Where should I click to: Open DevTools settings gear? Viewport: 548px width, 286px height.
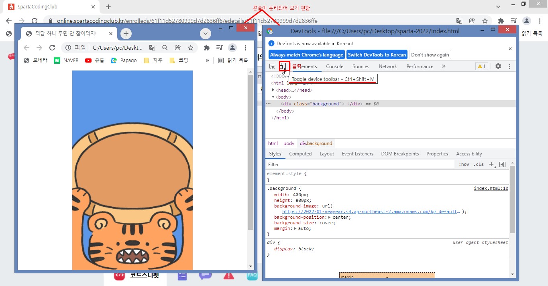[498, 66]
